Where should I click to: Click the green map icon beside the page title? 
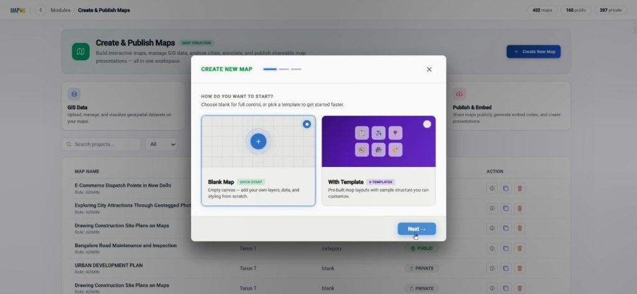81,52
